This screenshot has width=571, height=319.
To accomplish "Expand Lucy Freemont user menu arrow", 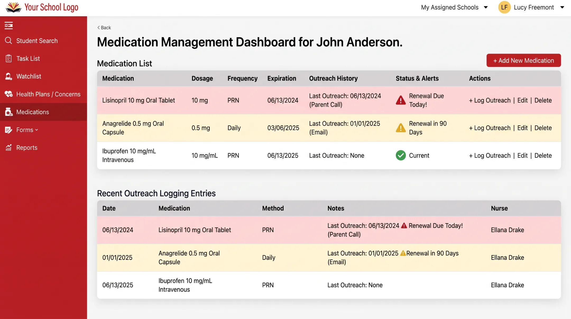I will pyautogui.click(x=562, y=7).
